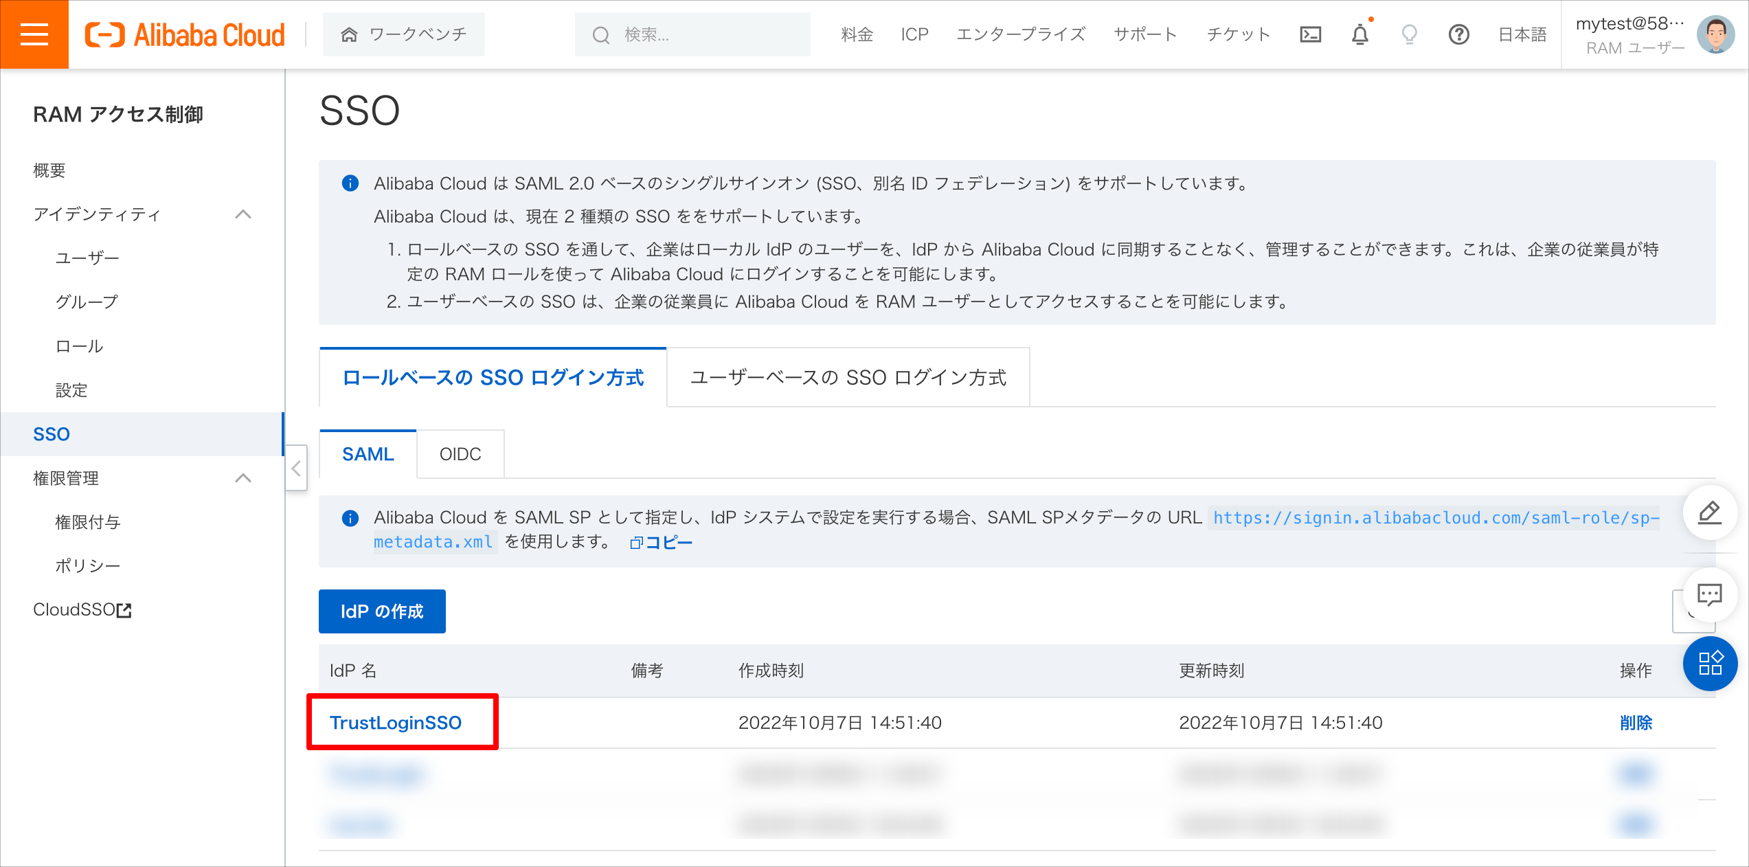Open the notifications bell

point(1360,35)
